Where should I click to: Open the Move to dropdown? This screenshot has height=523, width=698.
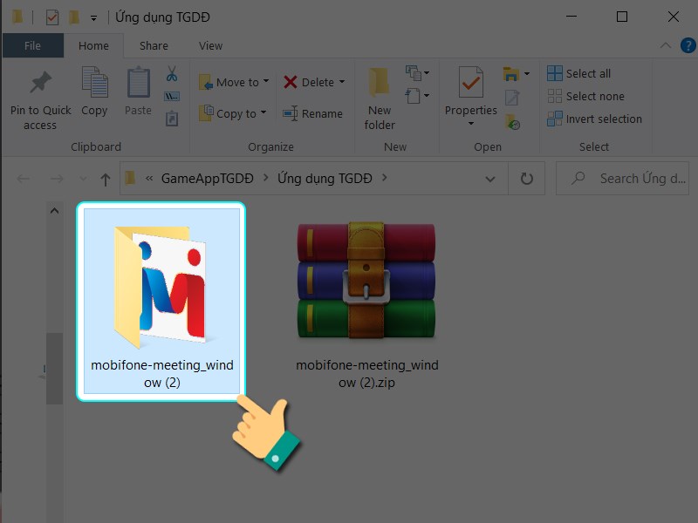[x=233, y=81]
